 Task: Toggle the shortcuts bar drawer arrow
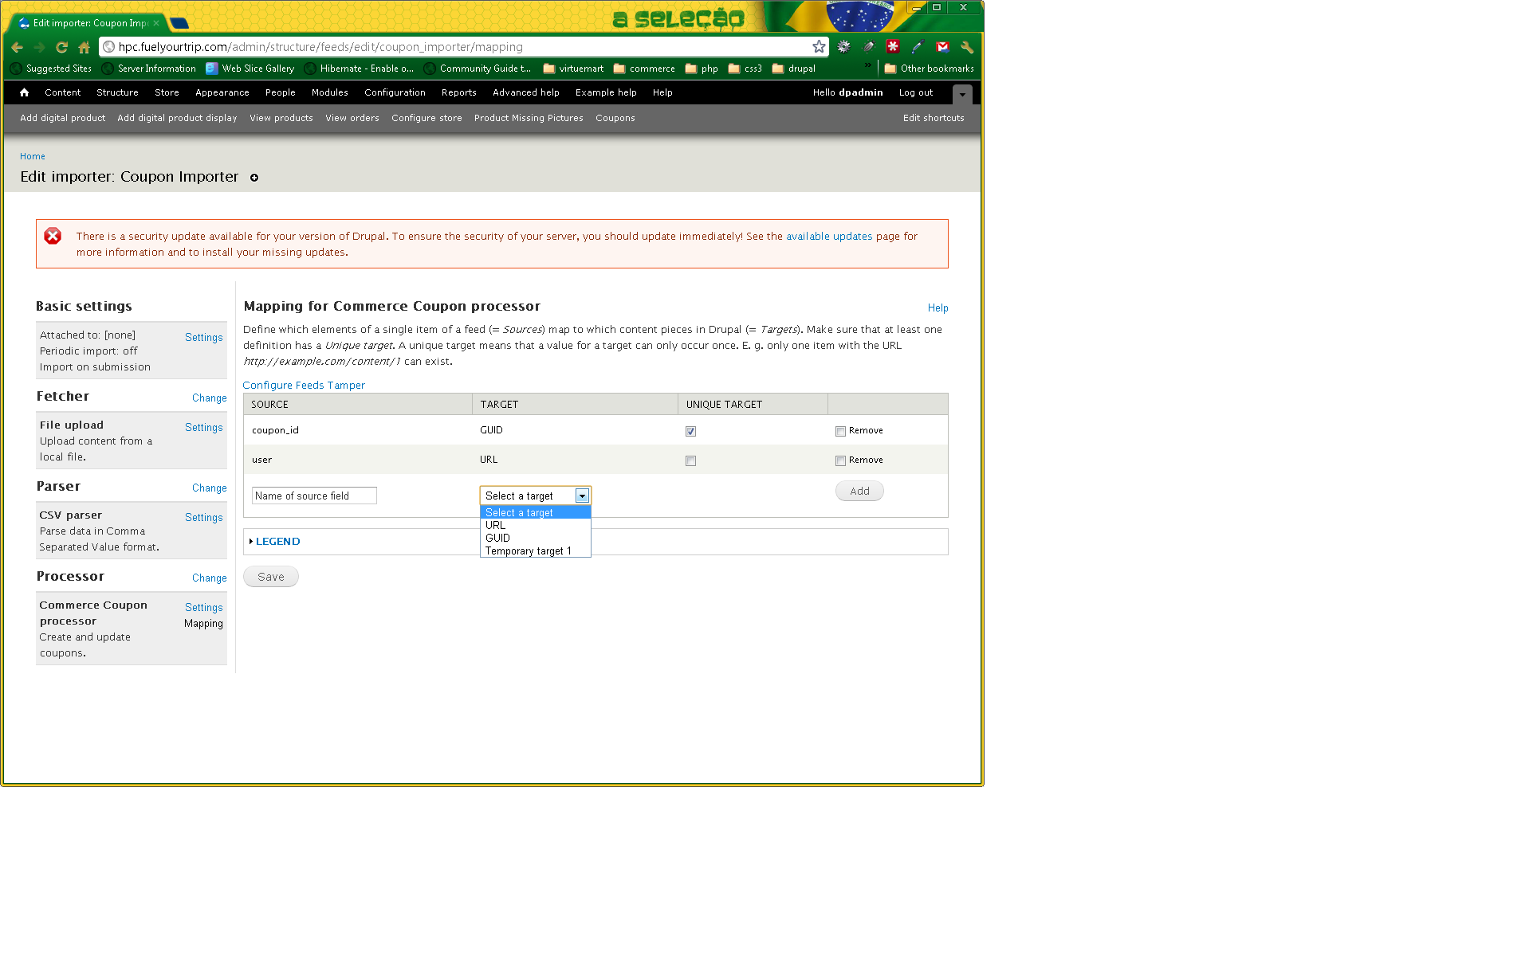[962, 94]
